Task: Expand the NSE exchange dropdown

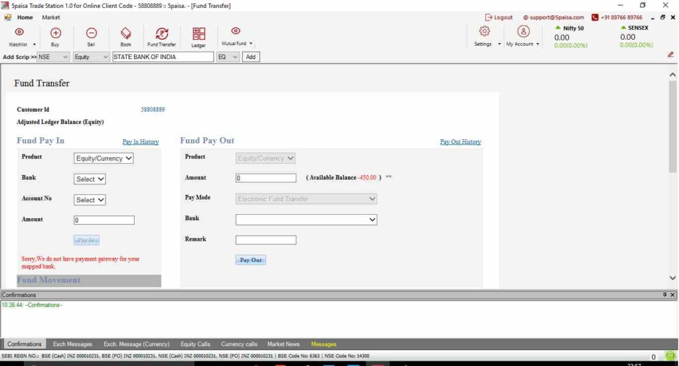Action: 54,57
